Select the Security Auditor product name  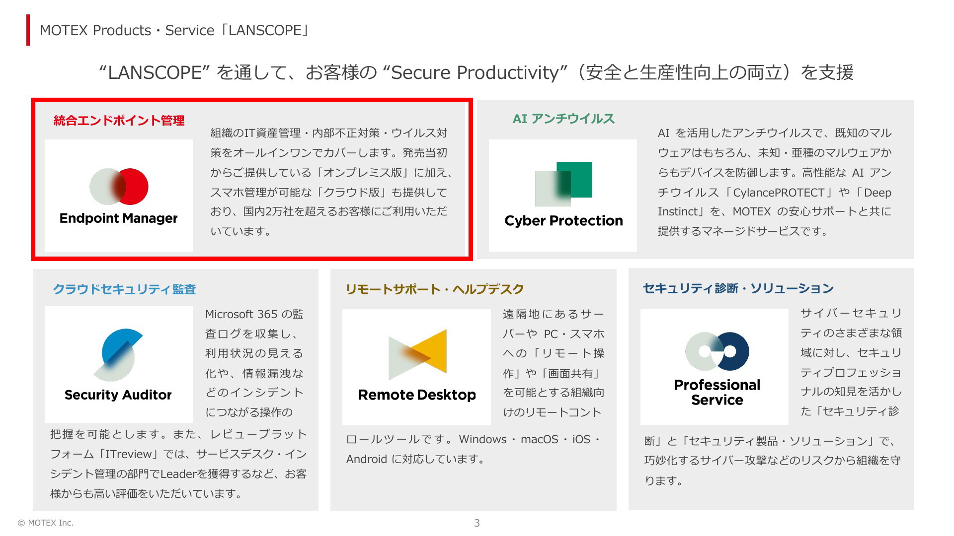point(118,395)
